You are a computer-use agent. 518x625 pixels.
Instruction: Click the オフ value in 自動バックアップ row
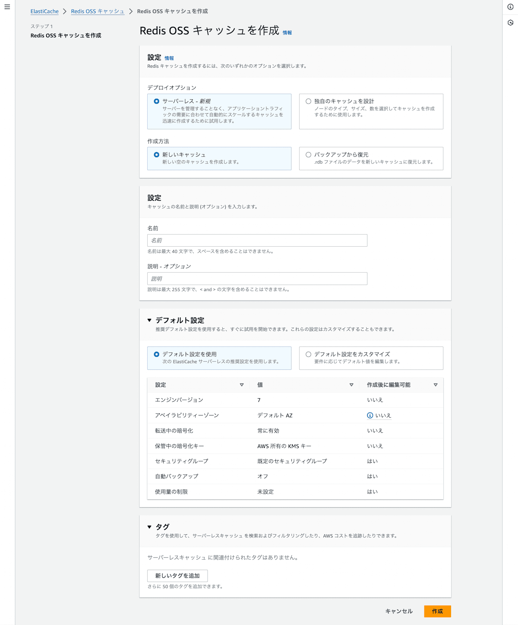[262, 476]
